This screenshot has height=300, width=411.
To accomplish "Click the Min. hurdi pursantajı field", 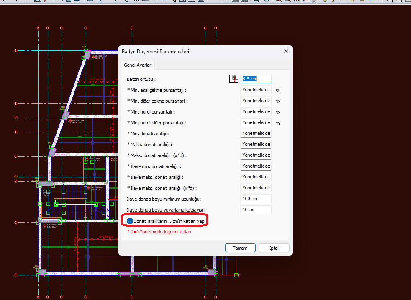I will pos(256,111).
